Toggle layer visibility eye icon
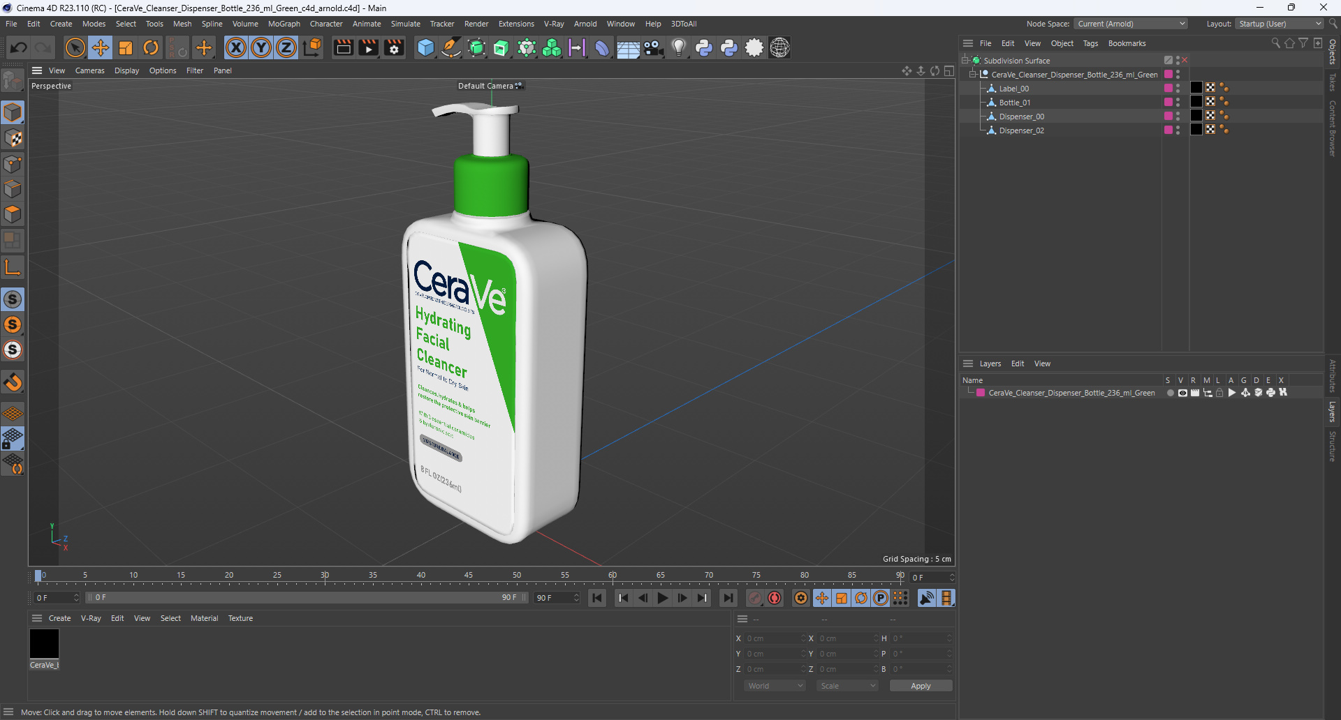The height and width of the screenshot is (720, 1341). point(1182,393)
